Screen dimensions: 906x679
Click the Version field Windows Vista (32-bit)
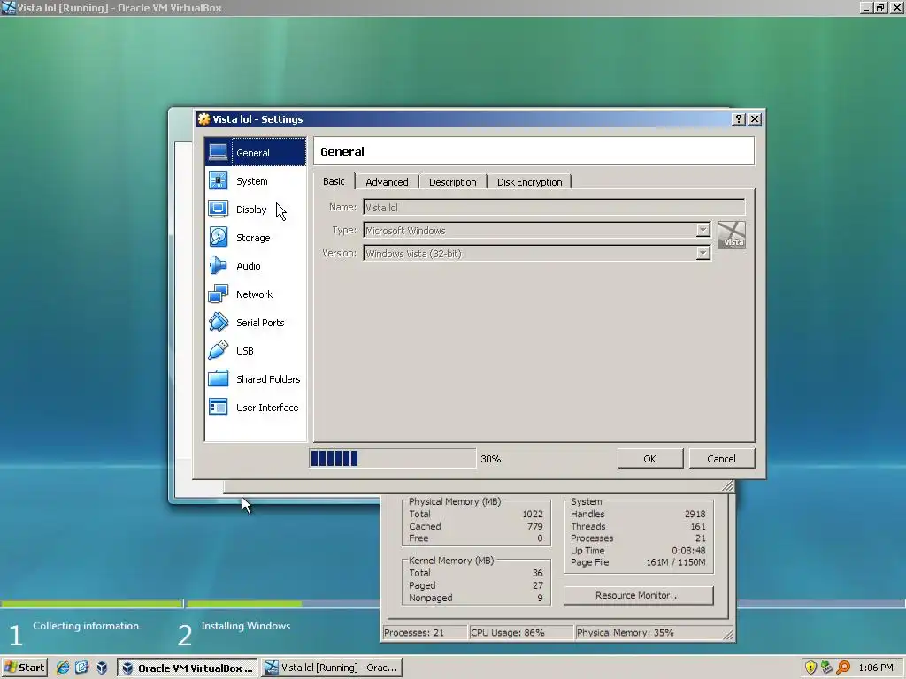tap(536, 254)
